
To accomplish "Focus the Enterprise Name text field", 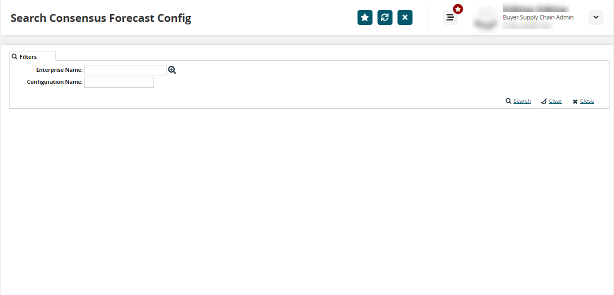I will pos(125,70).
